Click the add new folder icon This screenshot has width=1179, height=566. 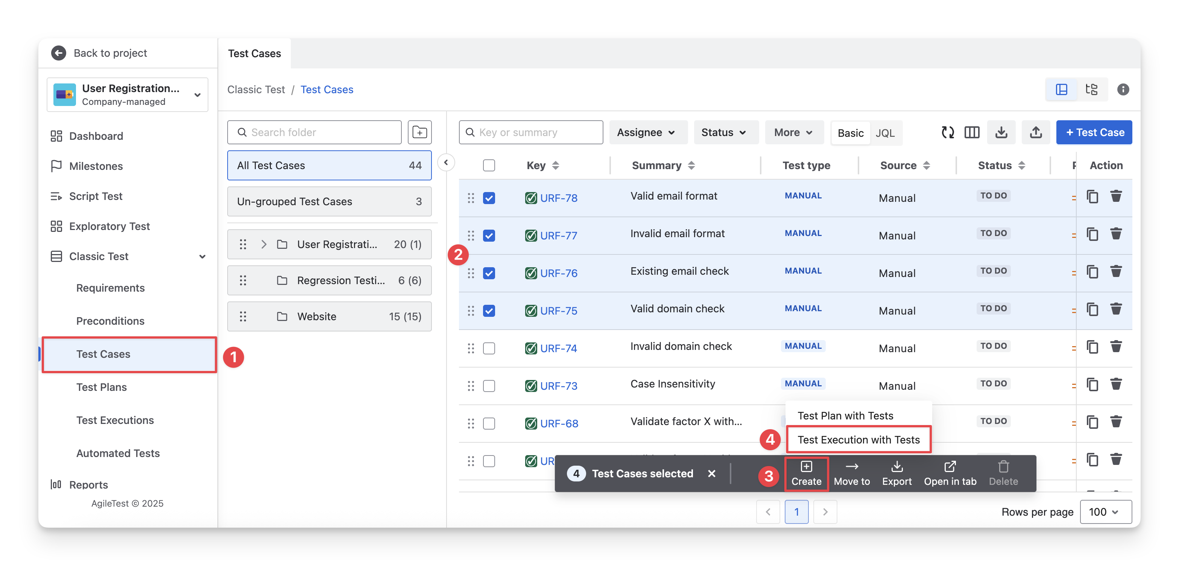419,133
